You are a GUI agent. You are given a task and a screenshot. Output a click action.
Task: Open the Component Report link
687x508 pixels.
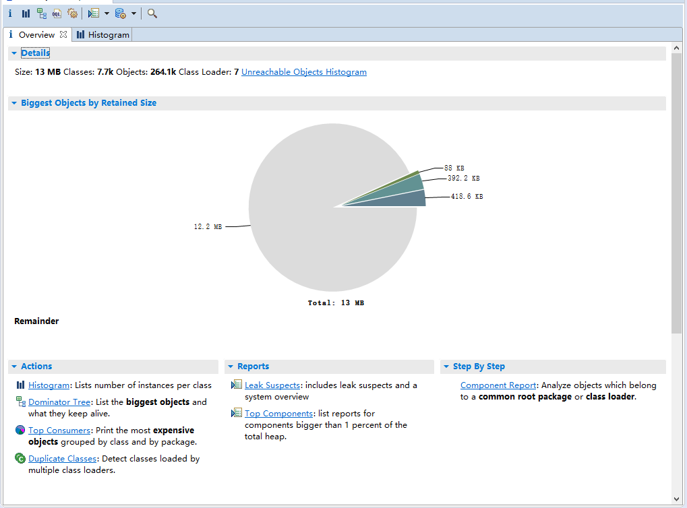[498, 385]
